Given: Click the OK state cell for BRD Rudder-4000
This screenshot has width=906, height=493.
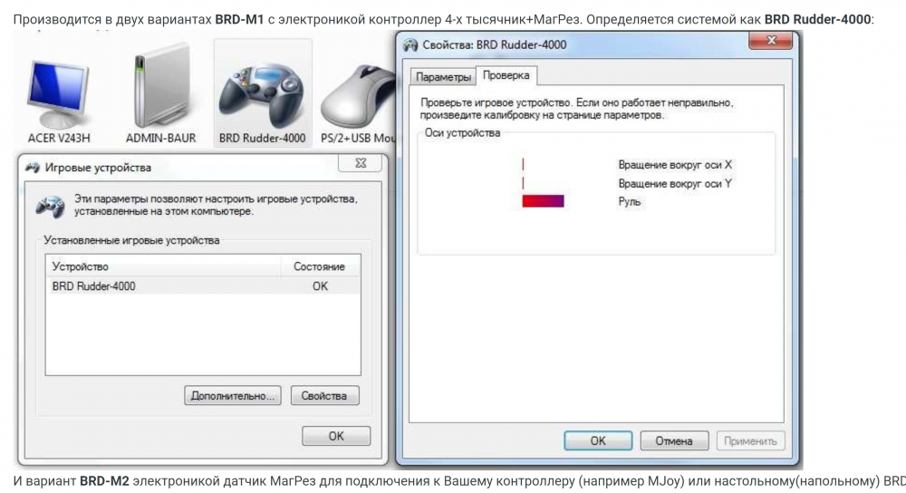Looking at the screenshot, I should click(320, 286).
